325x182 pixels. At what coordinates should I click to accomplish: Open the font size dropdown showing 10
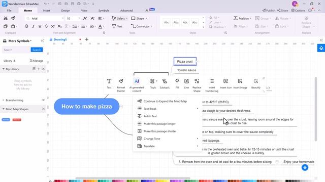click(x=80, y=18)
